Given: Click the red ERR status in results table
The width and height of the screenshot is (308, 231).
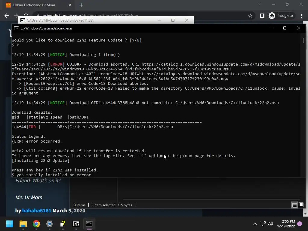Looking at the screenshot, I should tap(32, 127).
